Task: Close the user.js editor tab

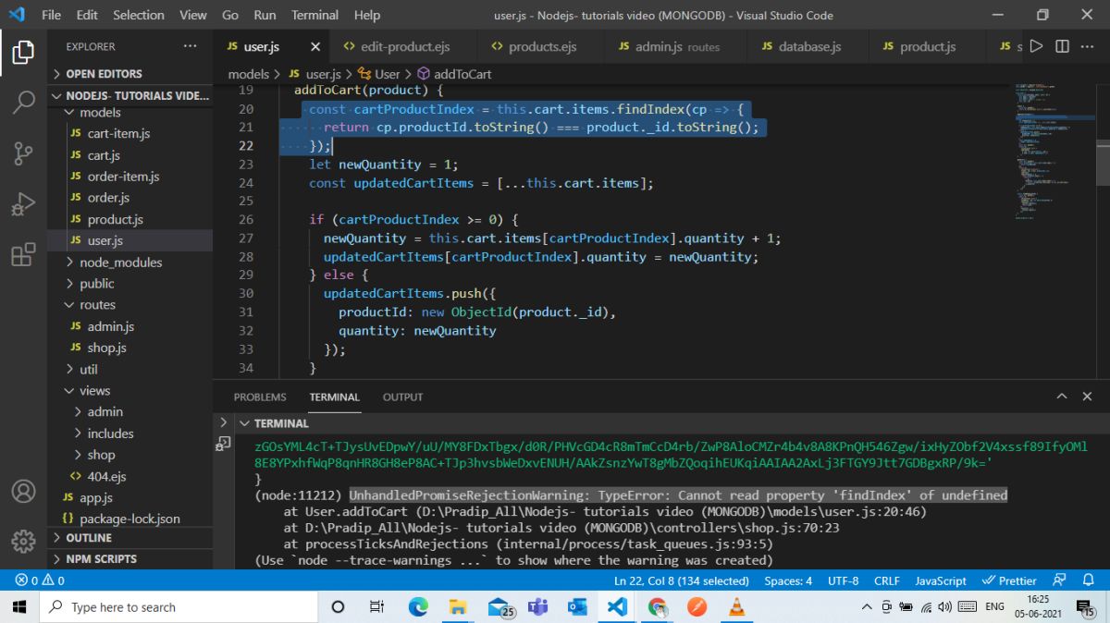Action: tap(315, 46)
